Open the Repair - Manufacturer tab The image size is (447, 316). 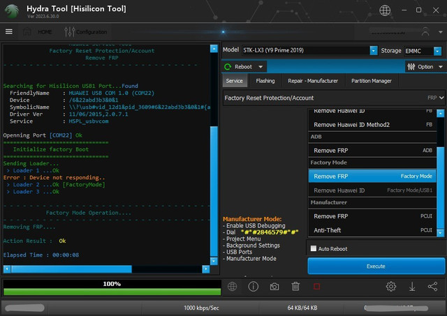click(x=313, y=81)
